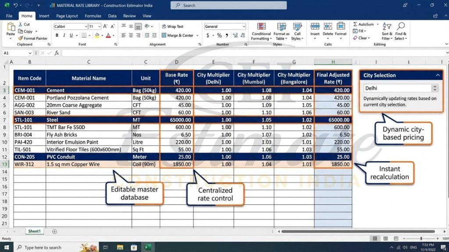Viewport: 449px width, 252px height.
Task: Switch to Page Layout view icon
Action: click(385, 238)
